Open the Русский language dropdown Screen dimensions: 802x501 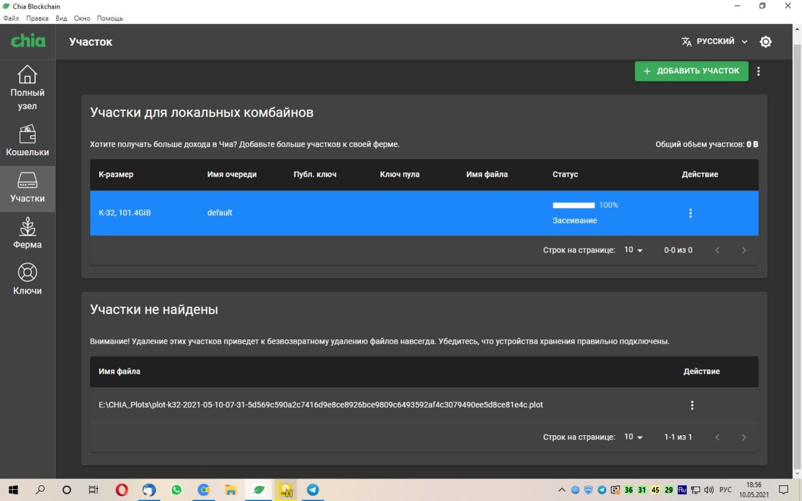(714, 41)
